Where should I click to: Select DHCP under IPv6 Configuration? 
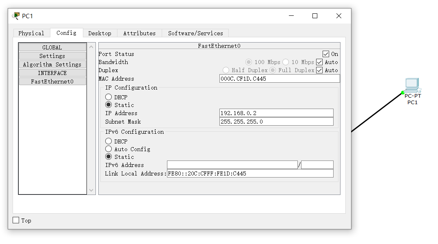pos(108,141)
